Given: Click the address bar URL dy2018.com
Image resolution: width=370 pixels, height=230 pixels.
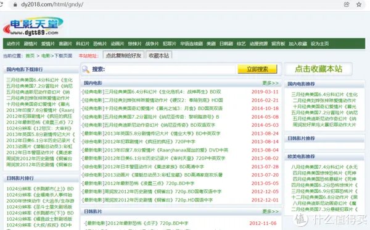Looking at the screenshot, I should click(52, 4).
